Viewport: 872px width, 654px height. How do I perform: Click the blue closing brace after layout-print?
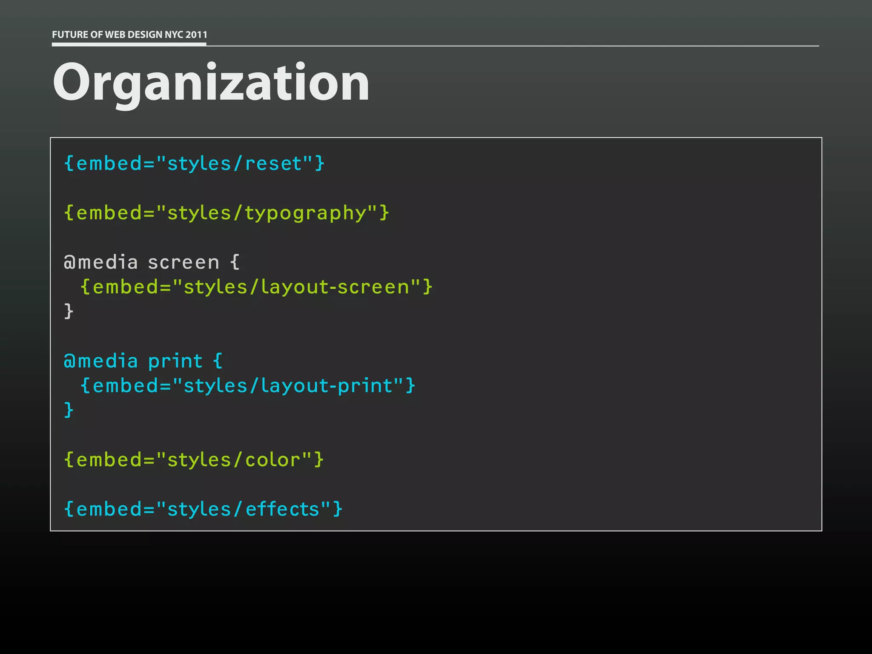[x=69, y=410]
